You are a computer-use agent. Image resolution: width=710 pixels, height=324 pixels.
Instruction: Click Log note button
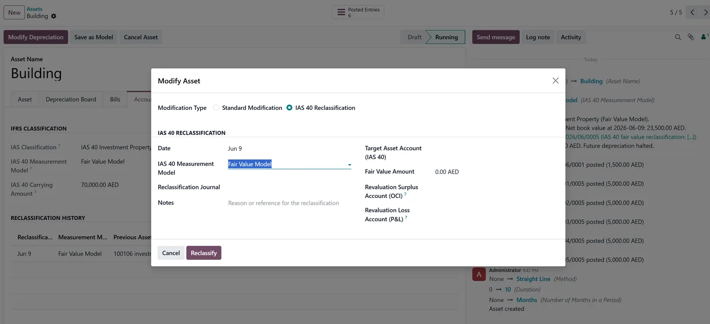tap(538, 37)
